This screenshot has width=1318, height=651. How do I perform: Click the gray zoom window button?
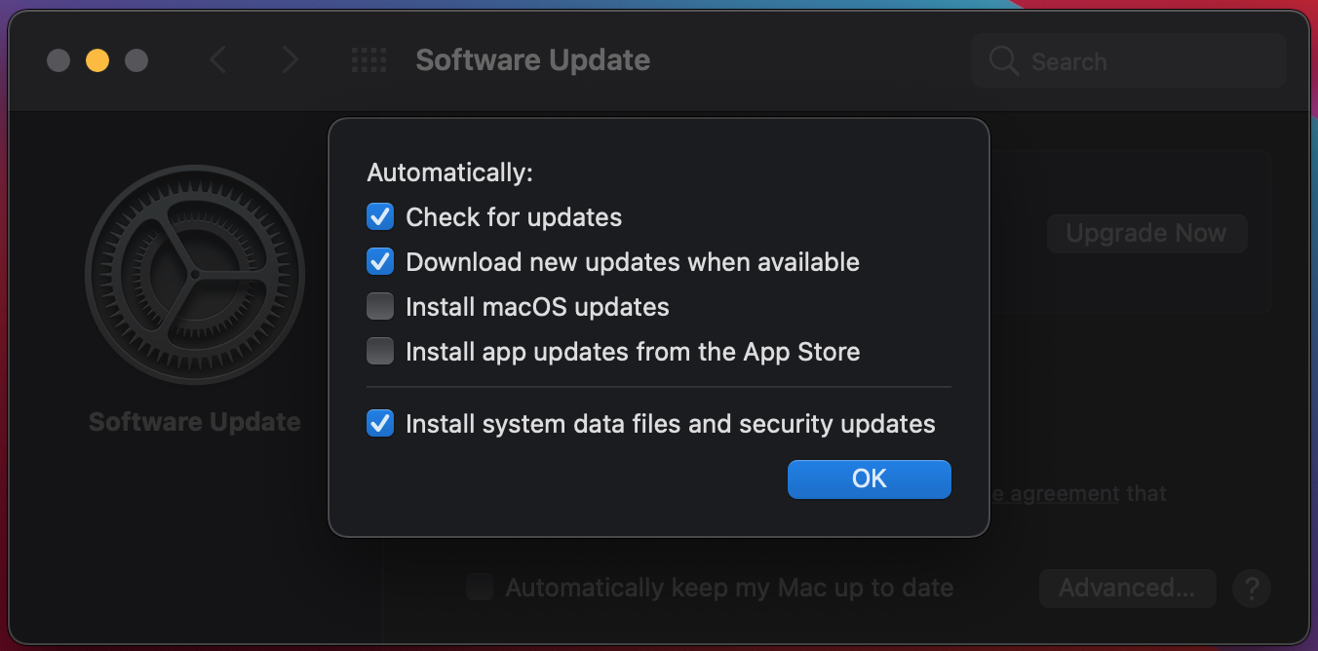click(136, 60)
